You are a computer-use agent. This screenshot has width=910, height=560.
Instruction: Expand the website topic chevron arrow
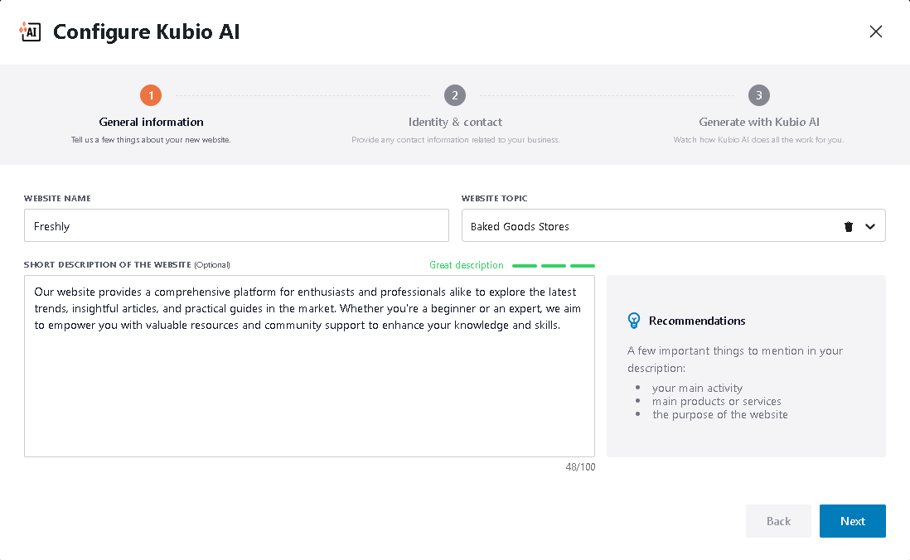(x=870, y=226)
